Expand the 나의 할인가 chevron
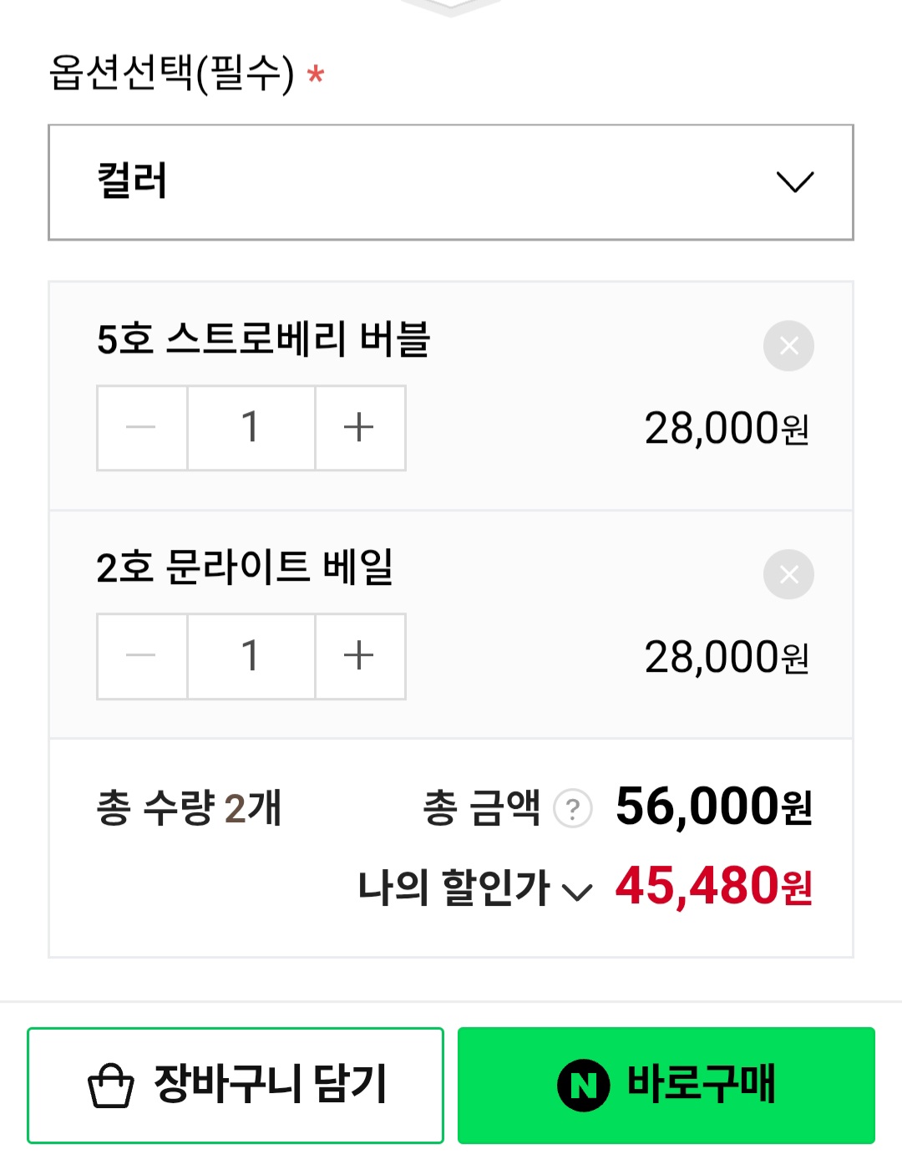 click(577, 892)
